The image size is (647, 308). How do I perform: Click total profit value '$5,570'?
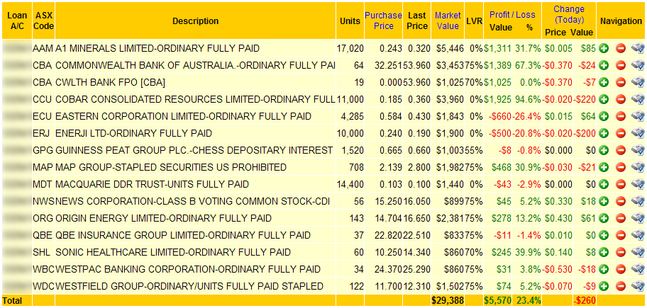click(x=497, y=301)
